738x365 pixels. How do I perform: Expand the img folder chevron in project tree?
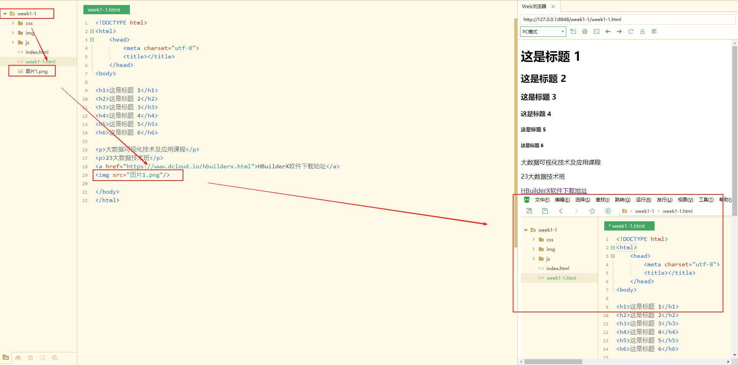[13, 33]
